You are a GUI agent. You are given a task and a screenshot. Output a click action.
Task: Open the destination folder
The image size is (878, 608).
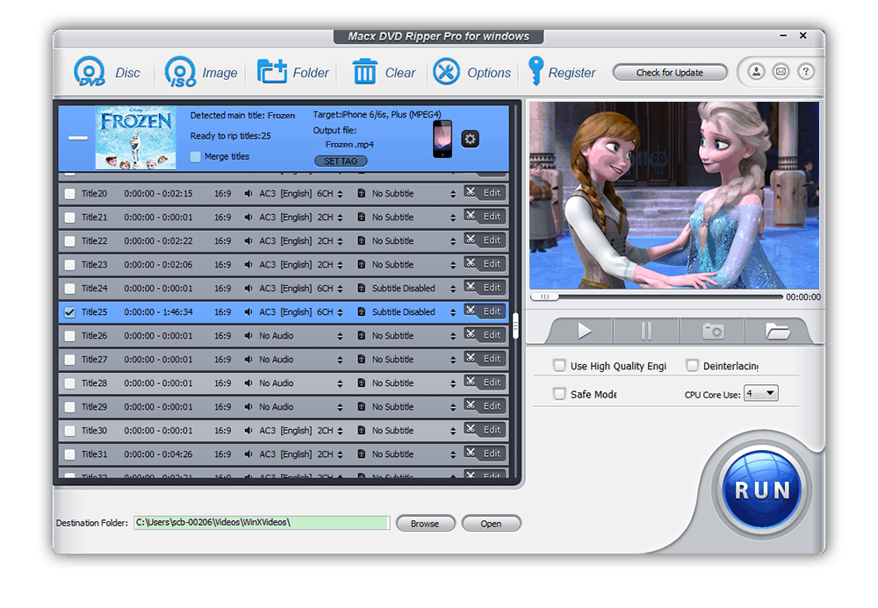pyautogui.click(x=491, y=524)
